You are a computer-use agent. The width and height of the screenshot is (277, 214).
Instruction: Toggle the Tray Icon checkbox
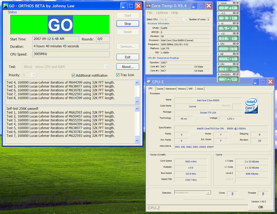(x=118, y=75)
